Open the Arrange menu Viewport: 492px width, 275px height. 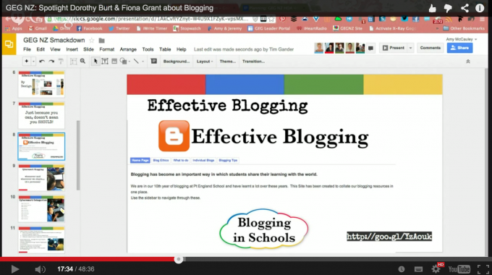click(128, 49)
